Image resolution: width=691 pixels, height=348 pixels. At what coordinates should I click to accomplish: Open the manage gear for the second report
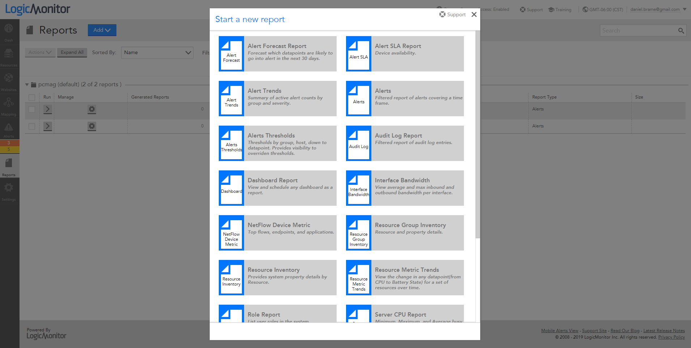[x=91, y=126]
